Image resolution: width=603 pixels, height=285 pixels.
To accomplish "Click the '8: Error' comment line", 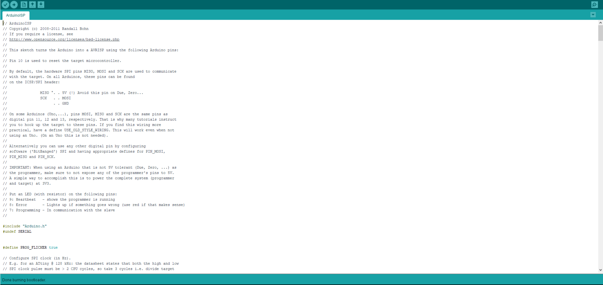I will point(94,205).
